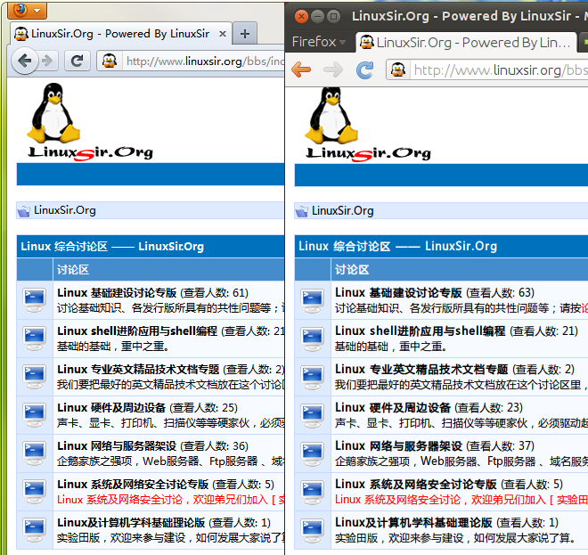Maximize the right Firefox window

[333, 17]
